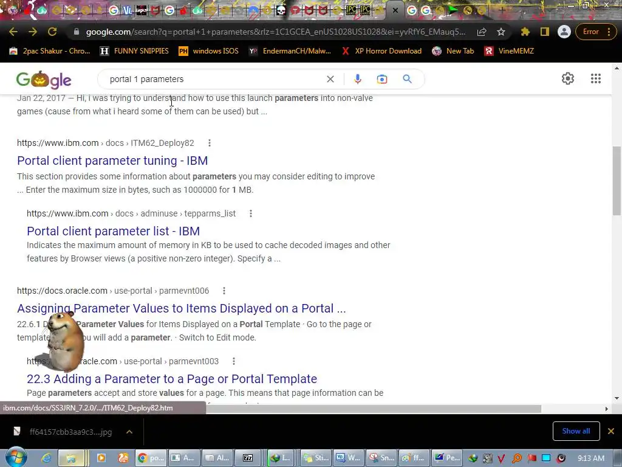622x467 pixels.
Task: Click the vertical scrollbar thumb
Action: tap(617, 181)
